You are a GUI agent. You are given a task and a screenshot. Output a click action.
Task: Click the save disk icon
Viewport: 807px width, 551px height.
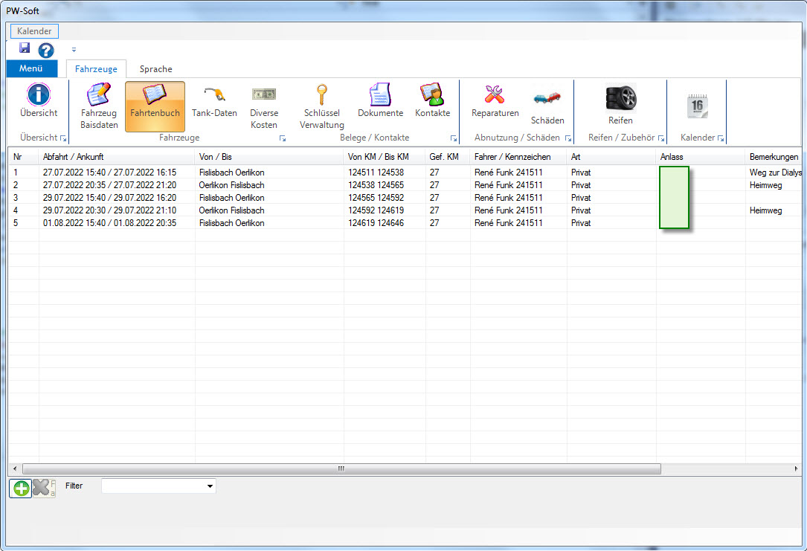click(25, 49)
